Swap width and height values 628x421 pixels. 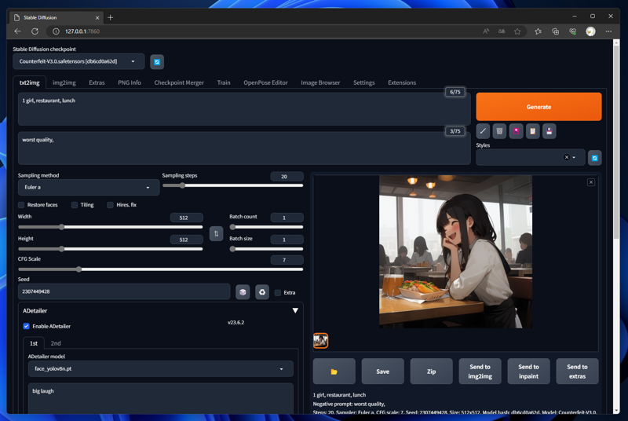[217, 233]
